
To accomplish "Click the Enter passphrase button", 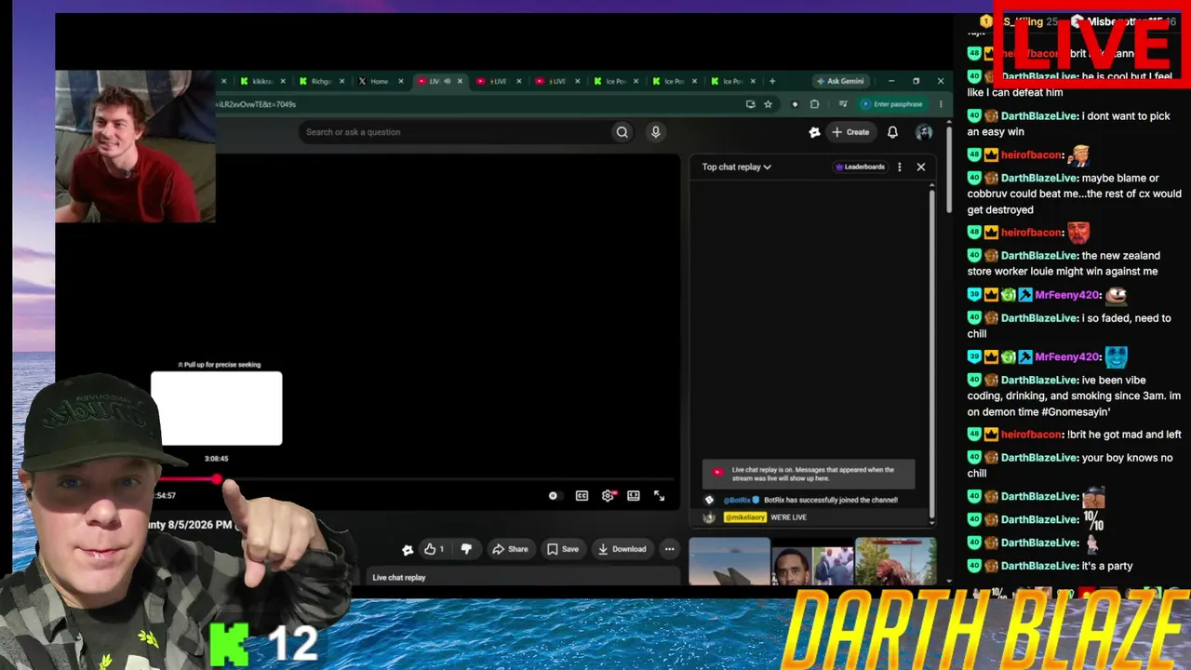I will (x=892, y=104).
